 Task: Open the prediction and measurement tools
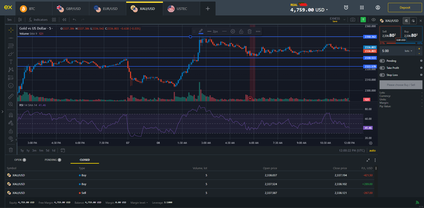pos(11,78)
